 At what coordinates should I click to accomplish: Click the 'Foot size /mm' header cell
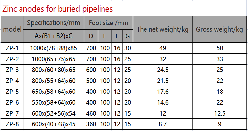click(108, 23)
